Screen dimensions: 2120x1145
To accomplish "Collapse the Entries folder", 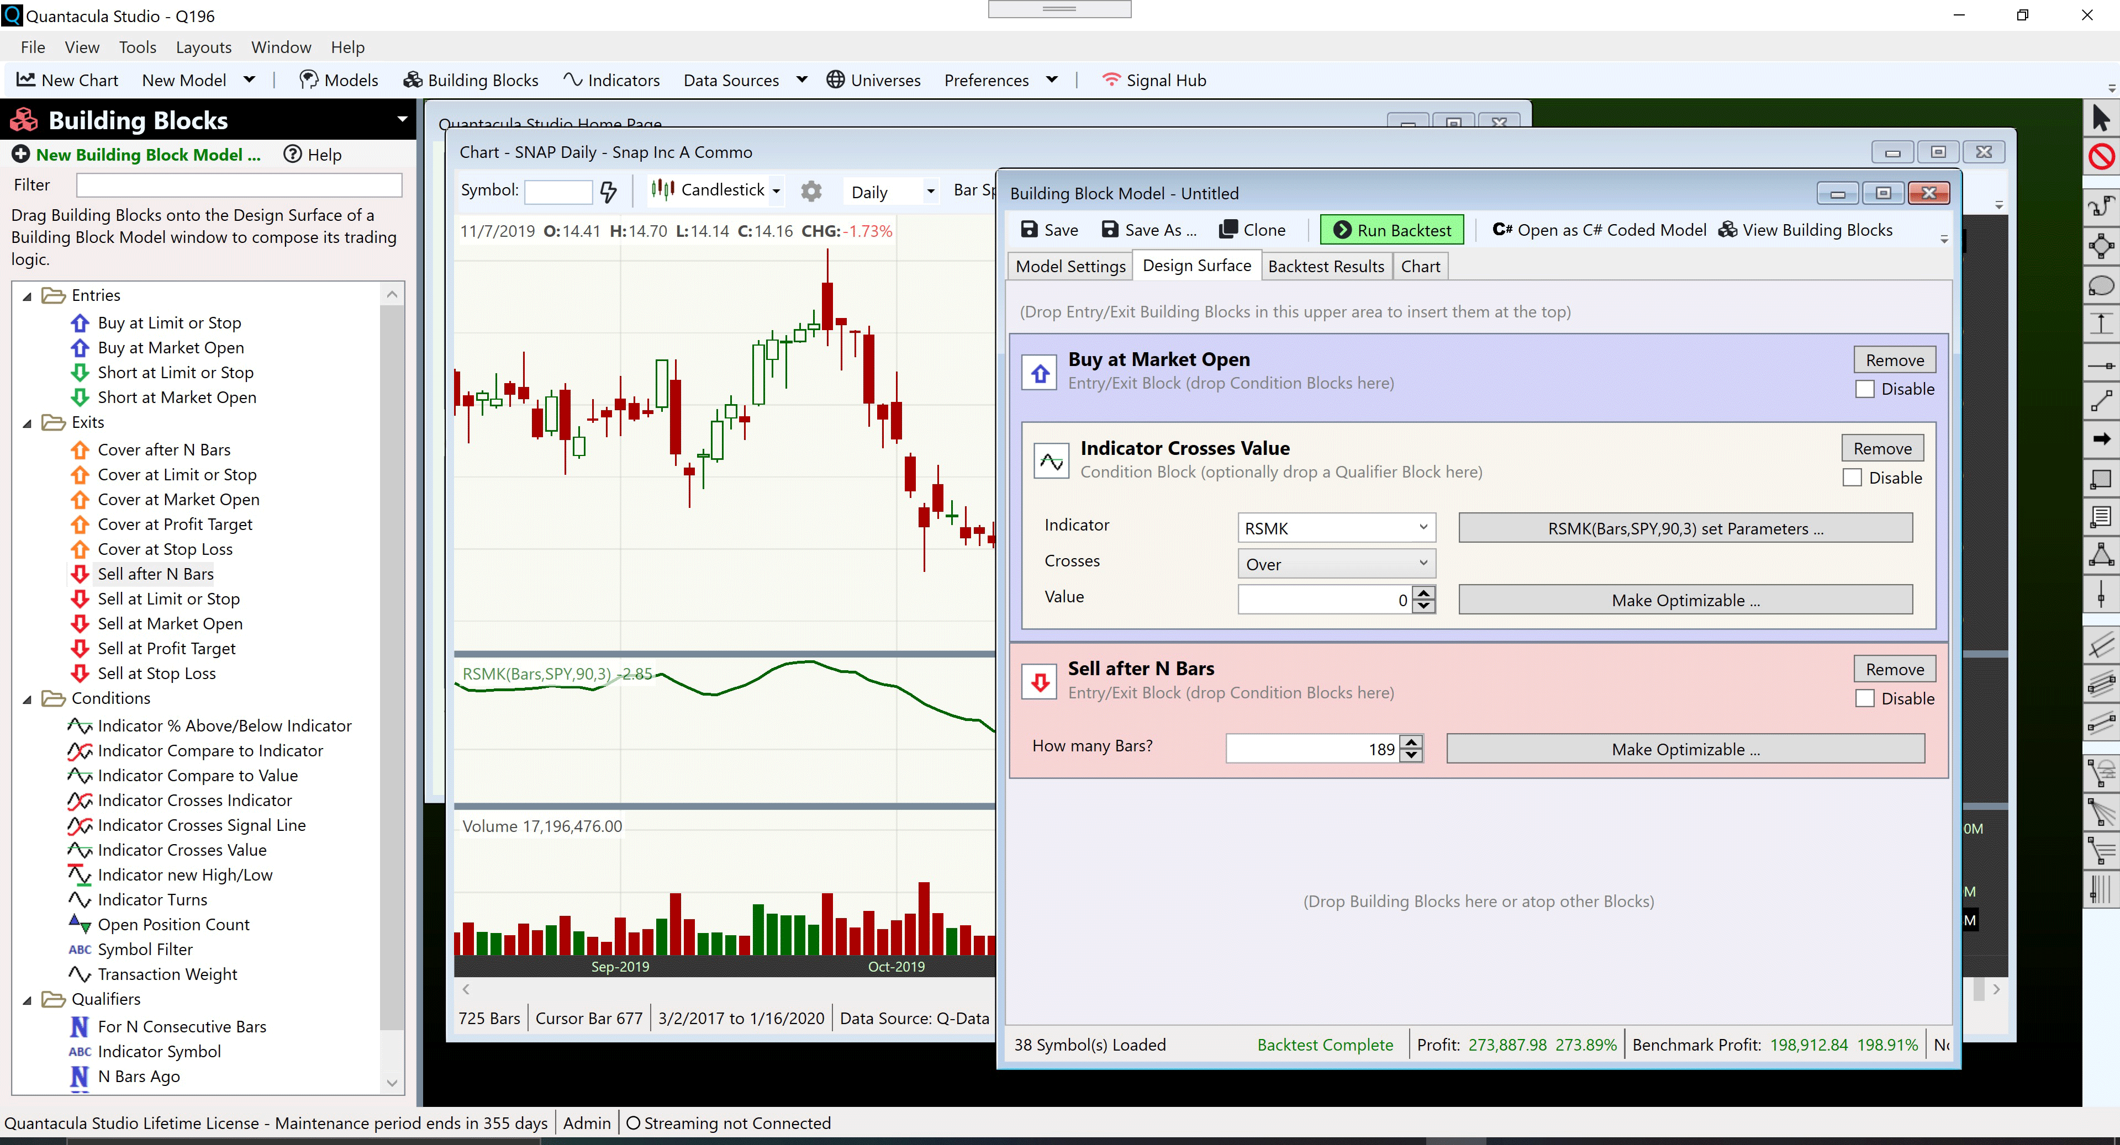I will [x=27, y=296].
